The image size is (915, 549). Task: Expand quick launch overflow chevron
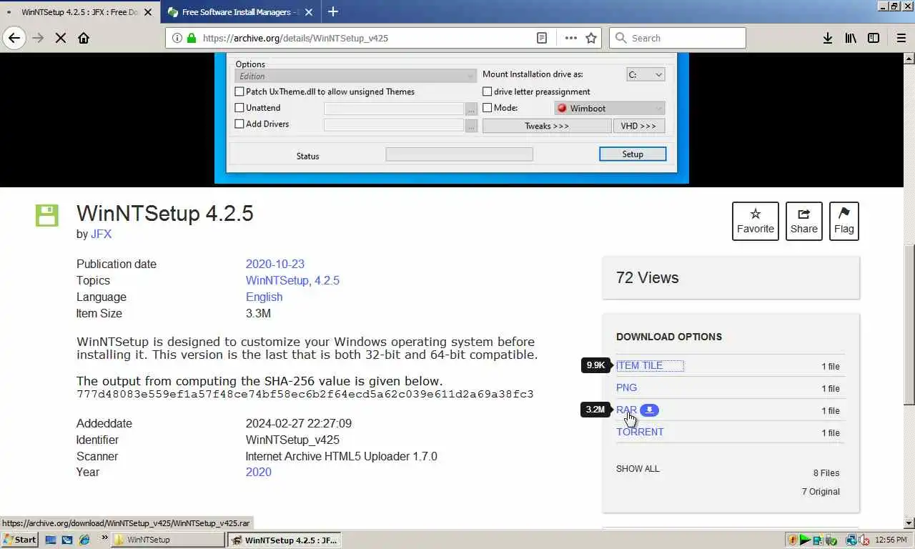[x=104, y=537]
